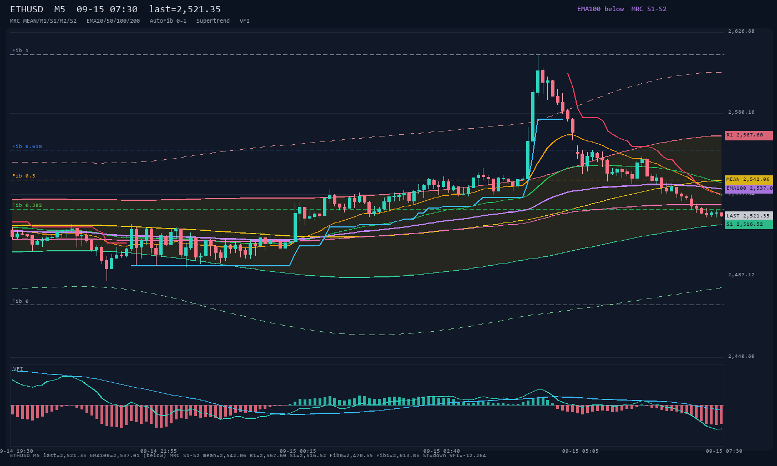Viewport: 777px width, 466px height.
Task: Click the 09-15 07:30 time axis label
Action: point(724,451)
